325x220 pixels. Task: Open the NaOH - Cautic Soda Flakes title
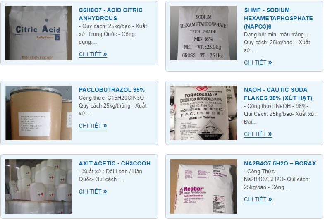pyautogui.click(x=278, y=94)
